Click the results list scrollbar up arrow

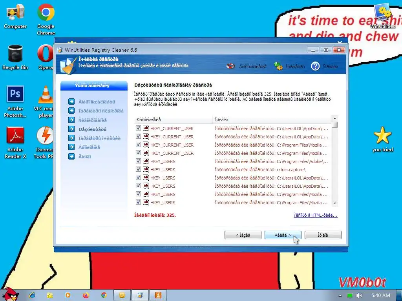334,118
